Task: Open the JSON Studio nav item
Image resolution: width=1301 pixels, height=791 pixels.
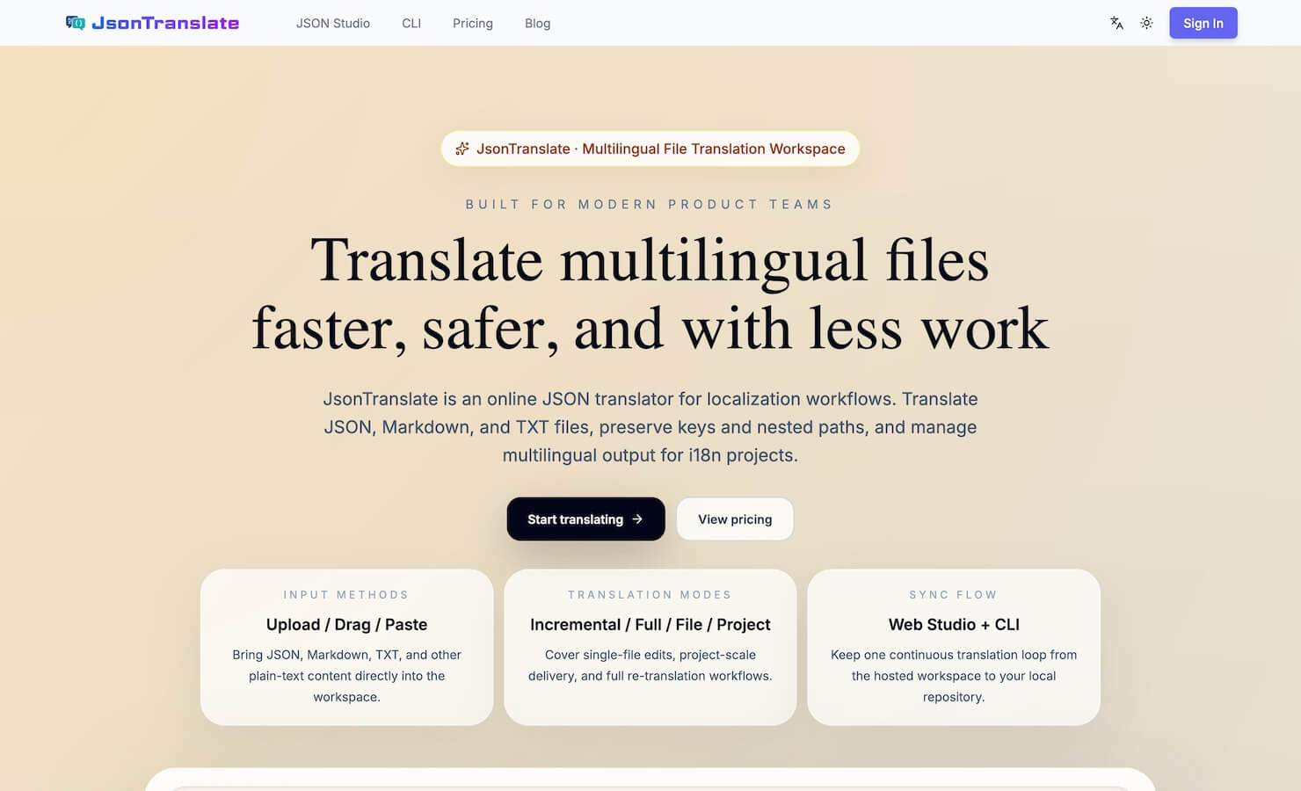Action: point(333,23)
